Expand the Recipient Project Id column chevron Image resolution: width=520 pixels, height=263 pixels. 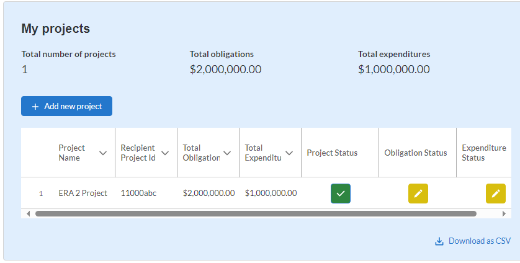pos(165,153)
